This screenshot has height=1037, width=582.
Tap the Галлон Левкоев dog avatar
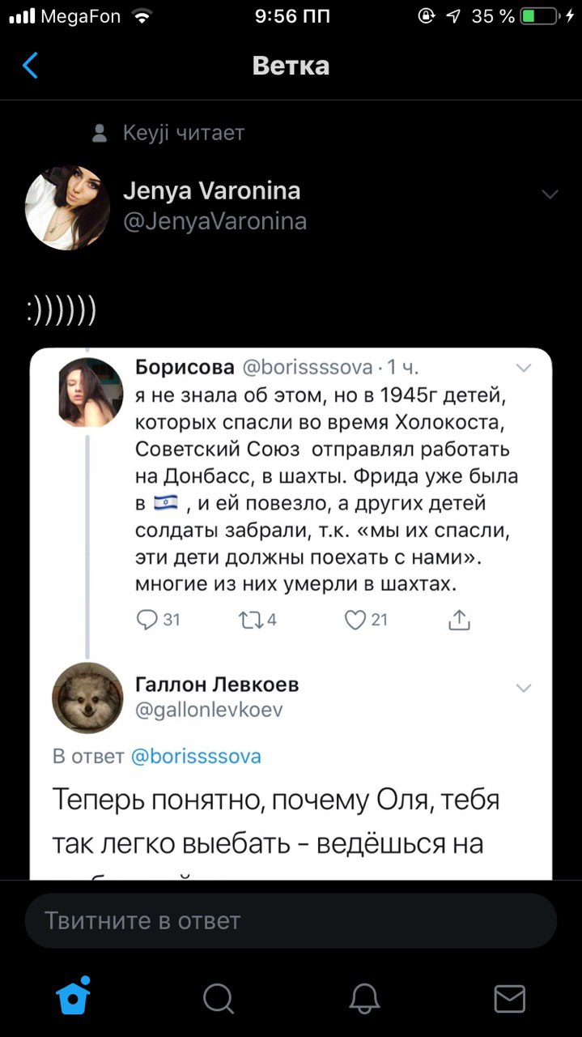(x=87, y=698)
